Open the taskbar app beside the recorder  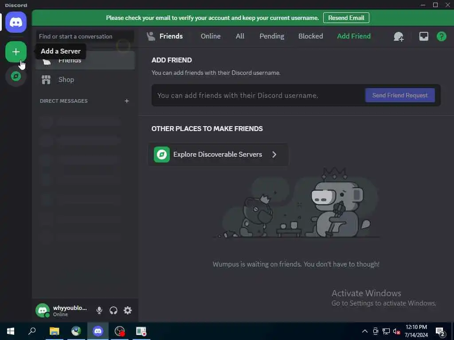(x=141, y=331)
